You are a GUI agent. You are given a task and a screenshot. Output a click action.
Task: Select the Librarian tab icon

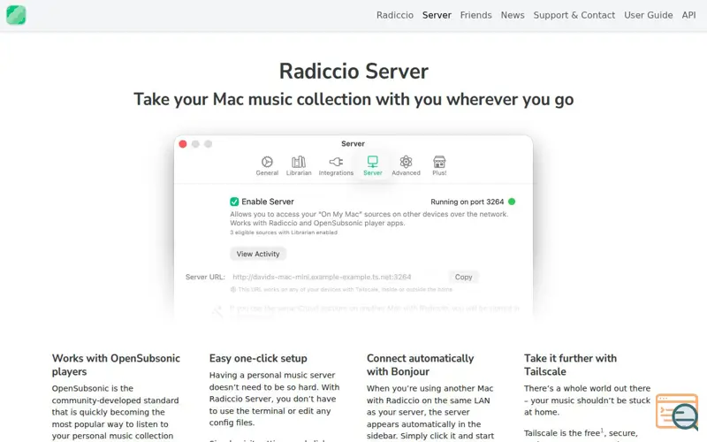[x=299, y=162]
